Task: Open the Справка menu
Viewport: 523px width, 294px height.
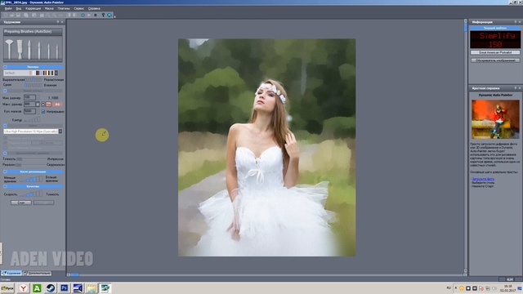Action: click(94, 8)
